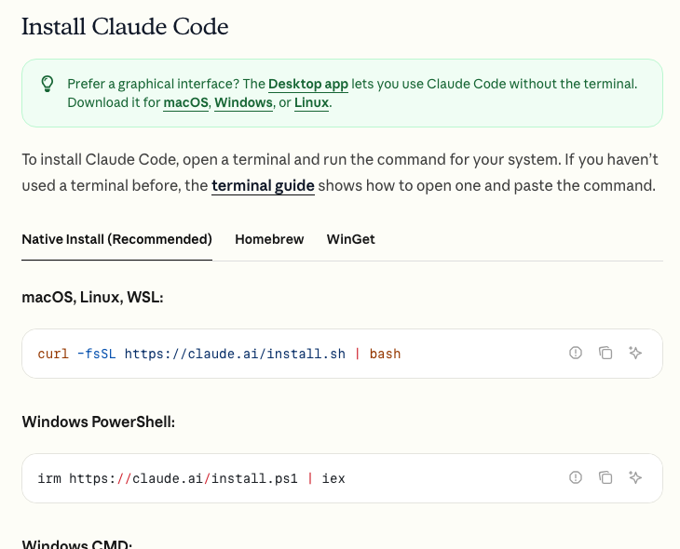Click the curl -fsSL command text
This screenshot has width=680, height=549.
point(219,354)
